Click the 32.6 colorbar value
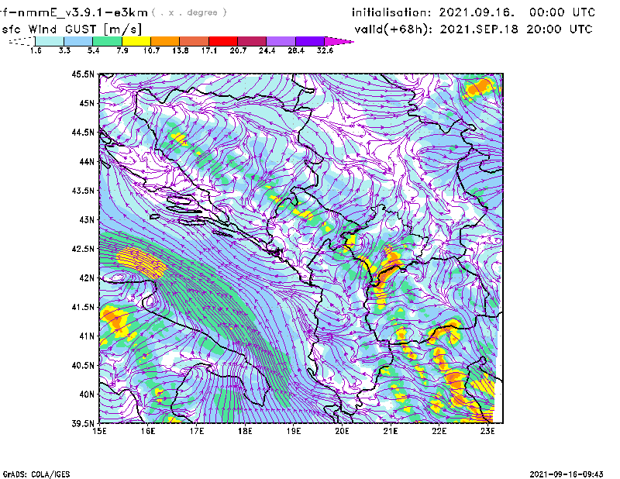Image resolution: width=620 pixels, height=479 pixels. [325, 50]
